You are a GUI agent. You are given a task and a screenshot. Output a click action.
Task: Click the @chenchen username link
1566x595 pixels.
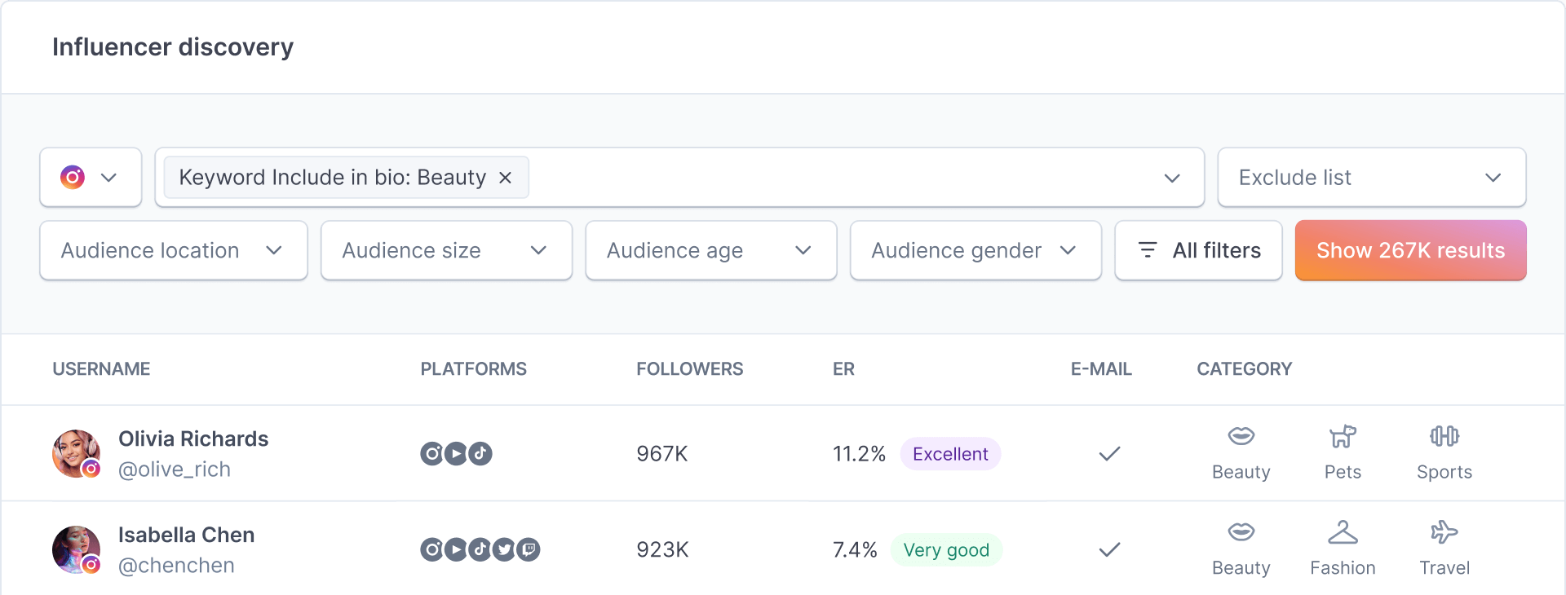tap(176, 566)
